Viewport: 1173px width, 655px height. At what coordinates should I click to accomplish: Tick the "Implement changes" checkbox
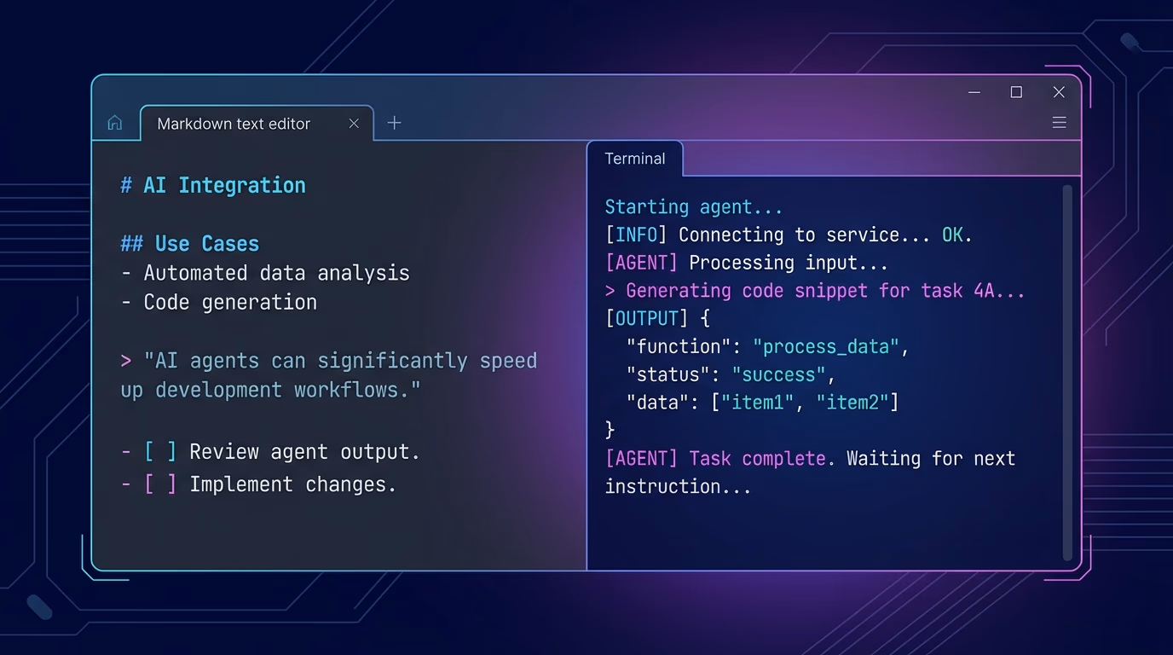pos(160,484)
